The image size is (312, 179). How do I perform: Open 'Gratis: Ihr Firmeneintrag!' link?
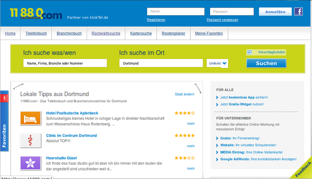240,138
